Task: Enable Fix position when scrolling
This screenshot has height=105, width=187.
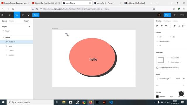Action: point(157,68)
